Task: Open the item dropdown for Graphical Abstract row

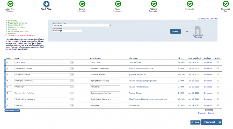Action: [x=72, y=74]
